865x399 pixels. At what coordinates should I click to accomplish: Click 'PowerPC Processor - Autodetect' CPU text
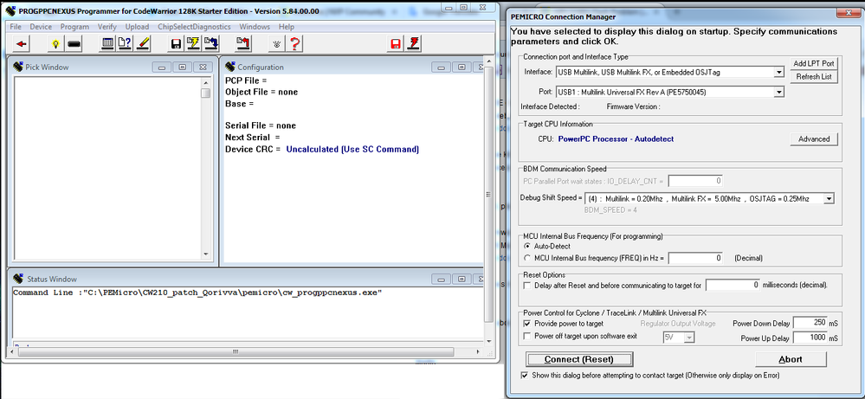pos(616,138)
